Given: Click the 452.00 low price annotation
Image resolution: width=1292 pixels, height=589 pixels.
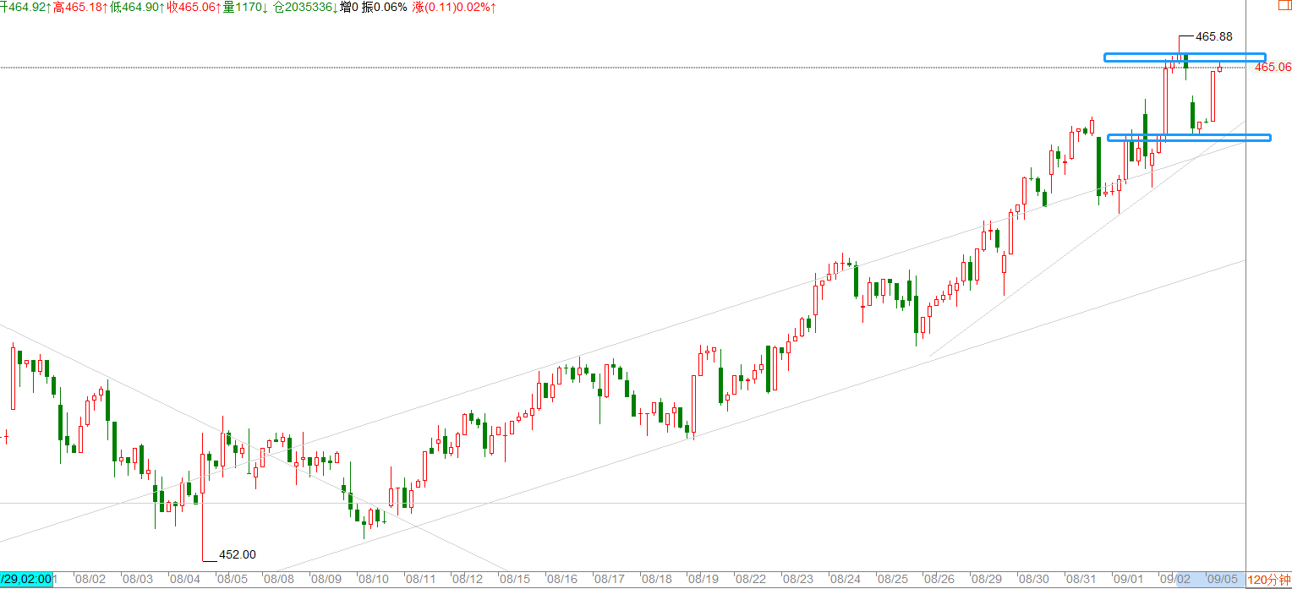Looking at the screenshot, I should point(237,554).
